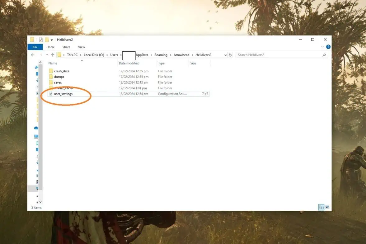Select the user_settings file name

click(63, 94)
